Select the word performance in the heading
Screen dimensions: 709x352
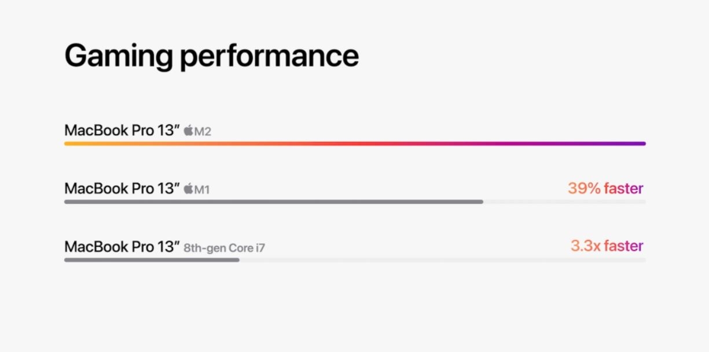[x=269, y=56]
